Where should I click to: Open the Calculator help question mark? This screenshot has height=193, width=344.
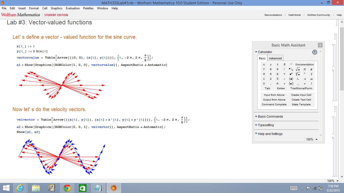click(x=315, y=52)
